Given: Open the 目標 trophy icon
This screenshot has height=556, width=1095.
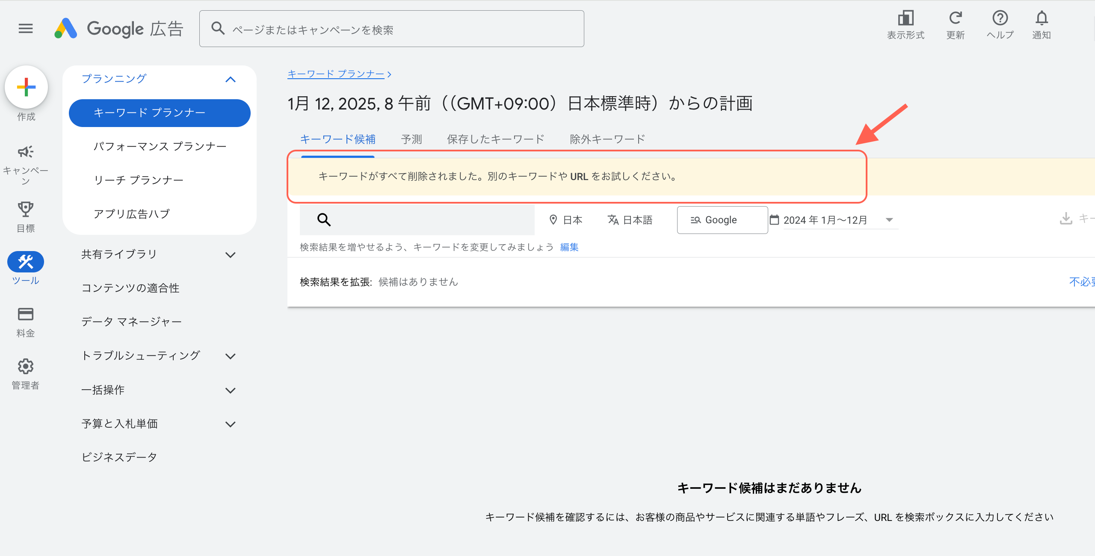Looking at the screenshot, I should [x=26, y=209].
